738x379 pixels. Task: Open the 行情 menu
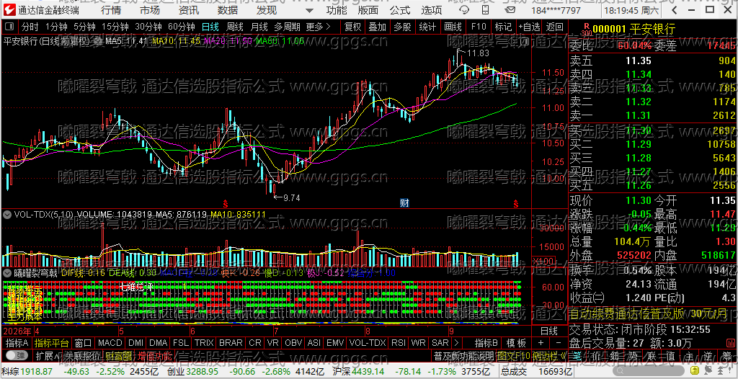click(x=110, y=10)
